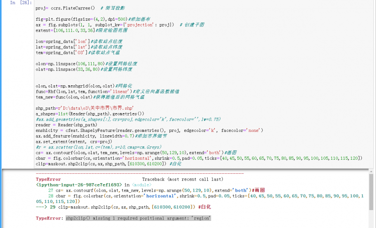376x228 pixels.
Task: Click the olon=np.linspace(106,111,80) line
Action: pyautogui.click(x=70, y=63)
